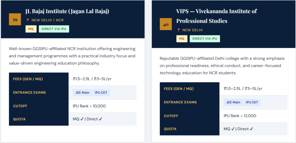296x143 pixels.
Task: Click the IPU Rank < 10,000 cutoff value
Action: (89, 106)
